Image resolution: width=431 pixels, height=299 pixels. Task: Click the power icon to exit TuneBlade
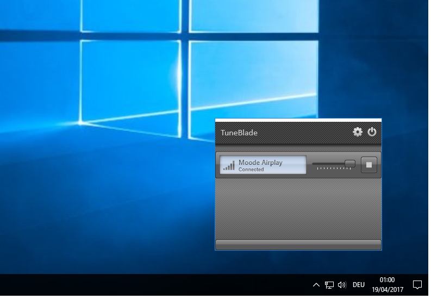point(372,132)
